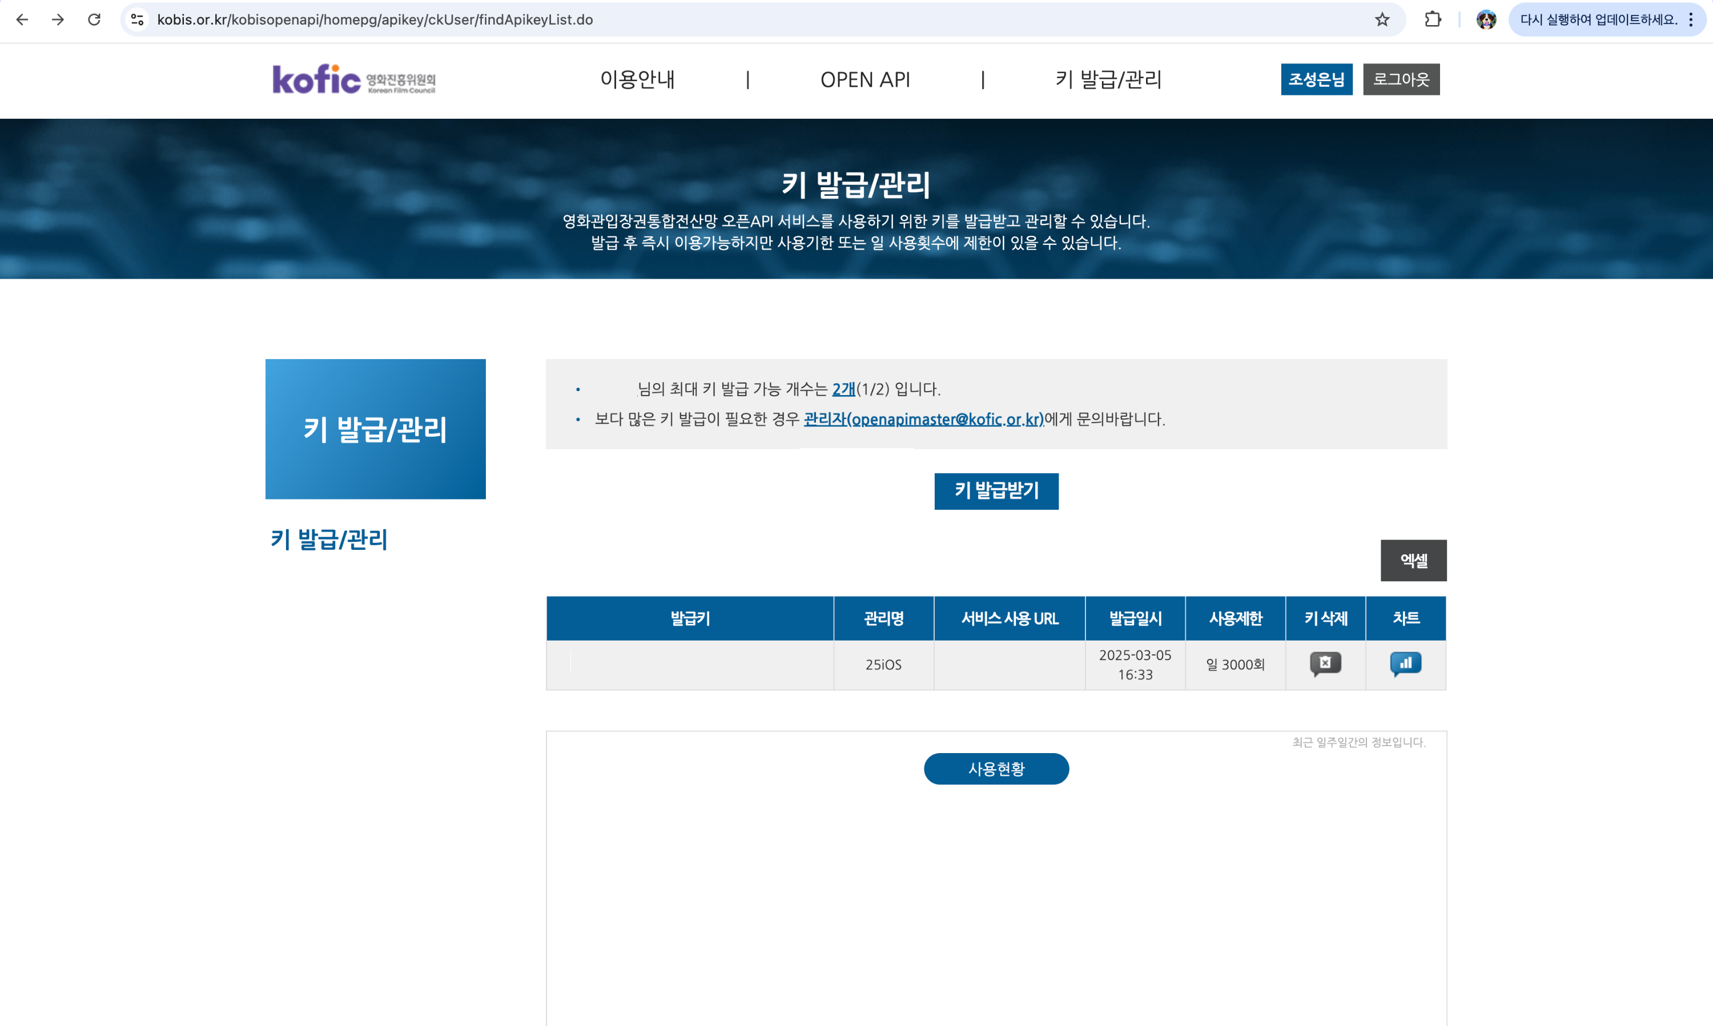
Task: Click the 서비스 사용 URL column header
Action: [1010, 618]
